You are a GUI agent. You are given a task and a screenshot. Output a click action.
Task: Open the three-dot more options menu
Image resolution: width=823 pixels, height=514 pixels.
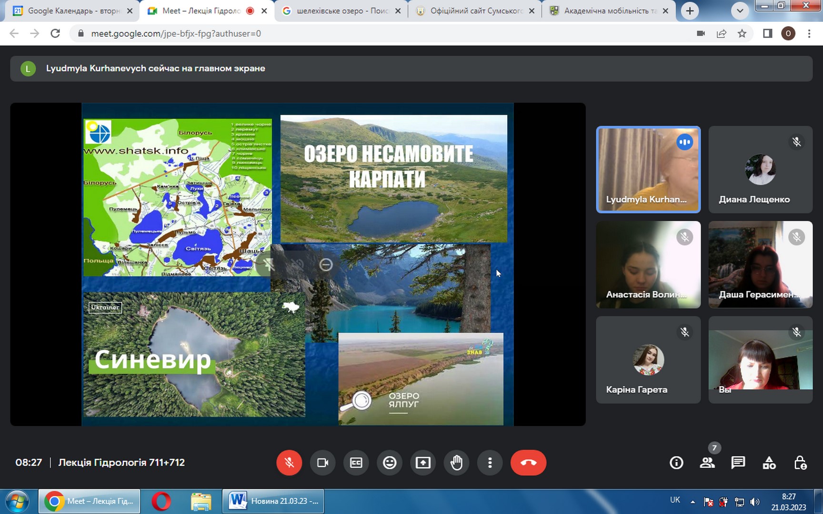(490, 463)
